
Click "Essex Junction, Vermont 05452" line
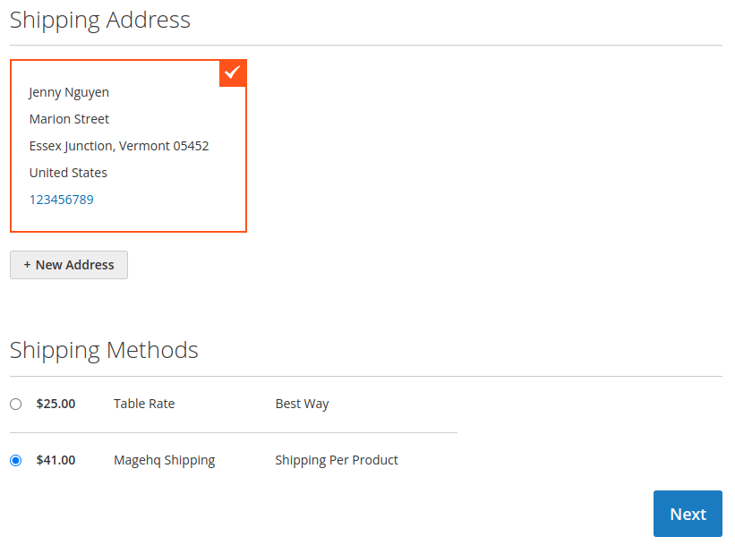pyautogui.click(x=119, y=146)
